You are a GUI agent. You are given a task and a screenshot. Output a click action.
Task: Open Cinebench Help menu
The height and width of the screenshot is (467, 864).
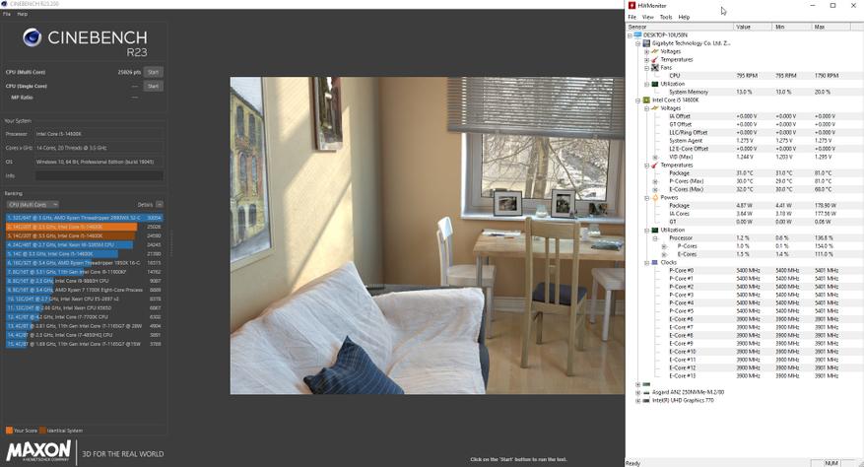pyautogui.click(x=22, y=14)
